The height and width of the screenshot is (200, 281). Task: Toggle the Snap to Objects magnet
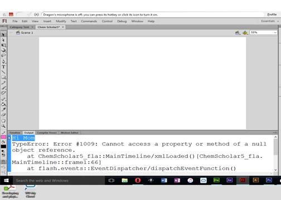[3, 162]
